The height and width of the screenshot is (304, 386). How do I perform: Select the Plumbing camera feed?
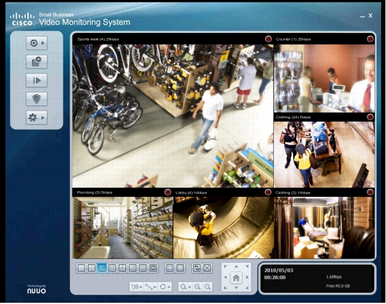click(122, 227)
